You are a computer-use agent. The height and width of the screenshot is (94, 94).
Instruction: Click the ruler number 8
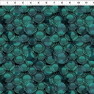(x=62, y=3)
